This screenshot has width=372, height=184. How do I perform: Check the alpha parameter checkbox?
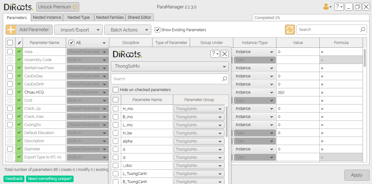tap(116, 141)
